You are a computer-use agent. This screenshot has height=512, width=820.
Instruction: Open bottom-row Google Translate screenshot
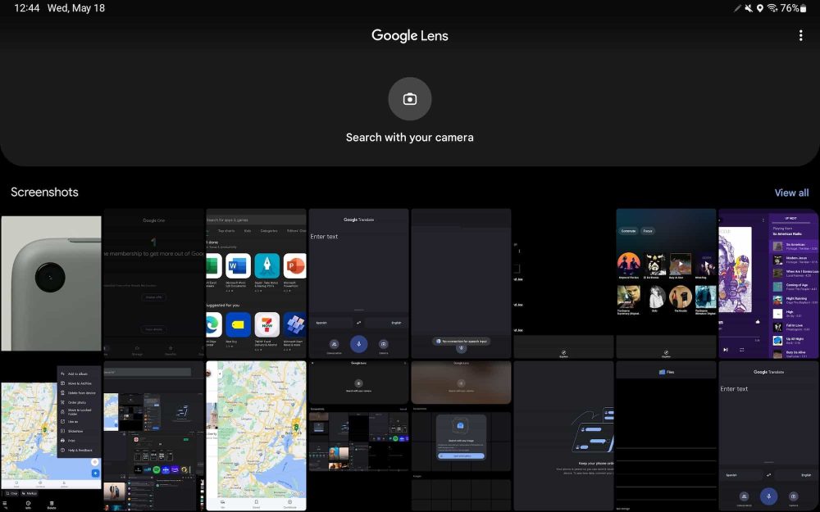(768, 436)
